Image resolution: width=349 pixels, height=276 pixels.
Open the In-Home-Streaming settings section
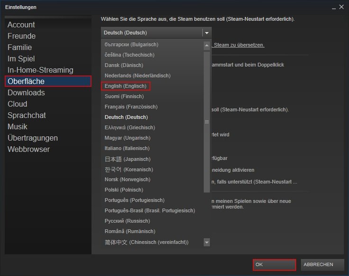48,70
